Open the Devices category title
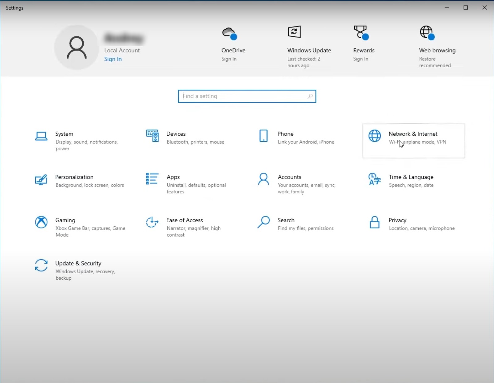 click(x=176, y=134)
